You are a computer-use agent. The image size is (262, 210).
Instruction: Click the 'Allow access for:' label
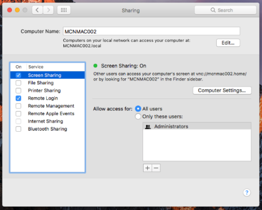click(113, 109)
